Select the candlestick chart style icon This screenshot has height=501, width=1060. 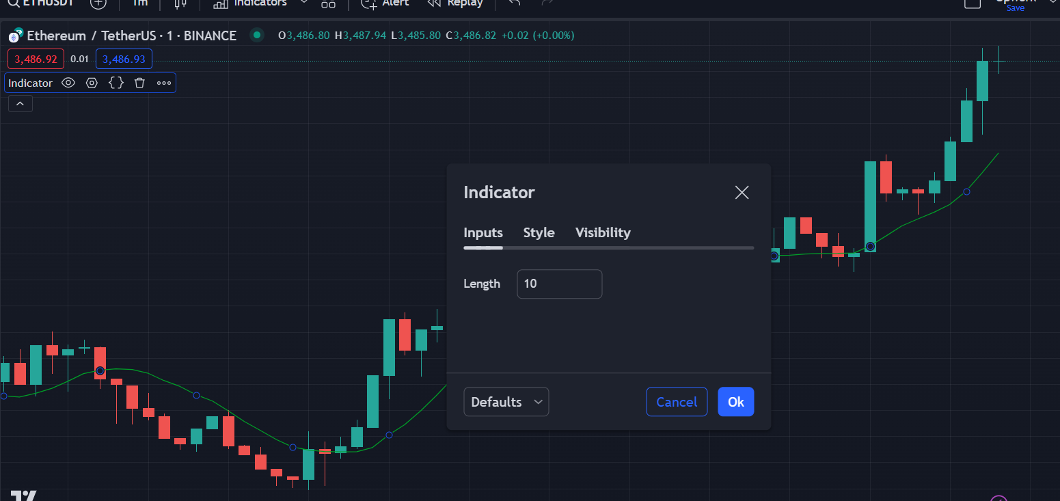pyautogui.click(x=179, y=4)
